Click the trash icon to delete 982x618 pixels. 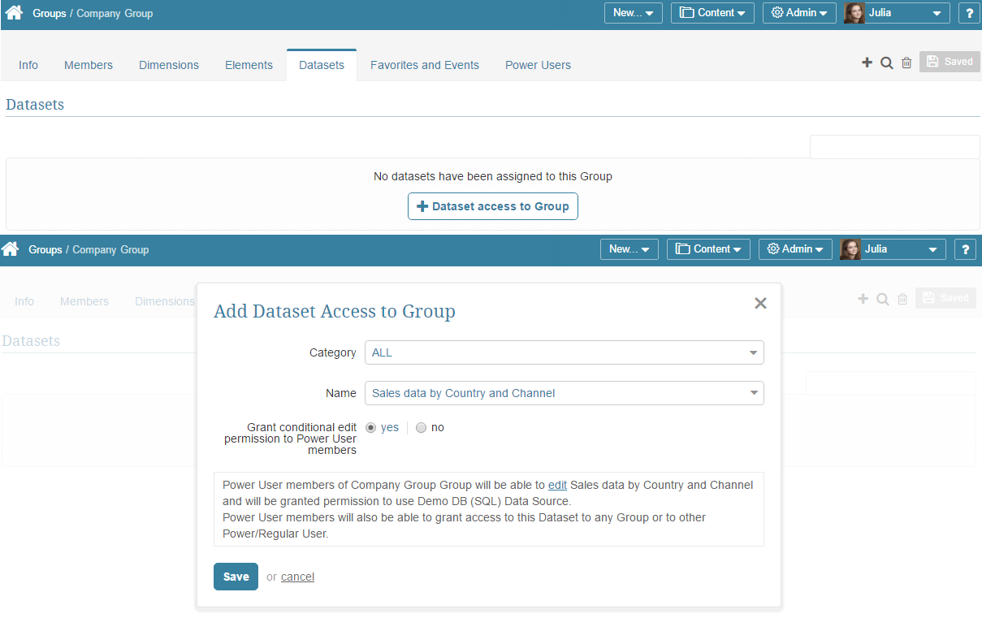click(x=906, y=62)
